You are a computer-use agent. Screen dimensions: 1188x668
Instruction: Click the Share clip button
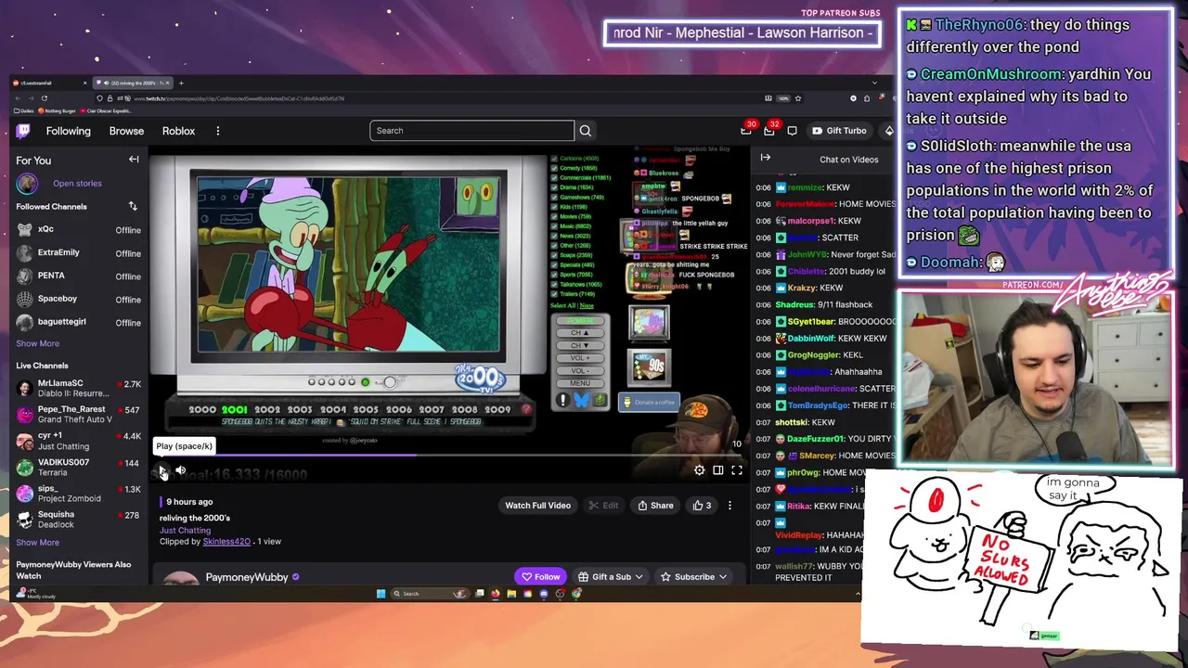click(x=655, y=506)
